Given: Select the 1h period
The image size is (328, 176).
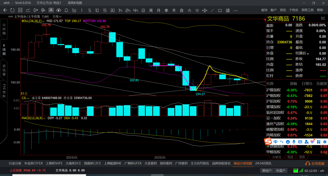Looking at the screenshot, I should click(120, 10).
